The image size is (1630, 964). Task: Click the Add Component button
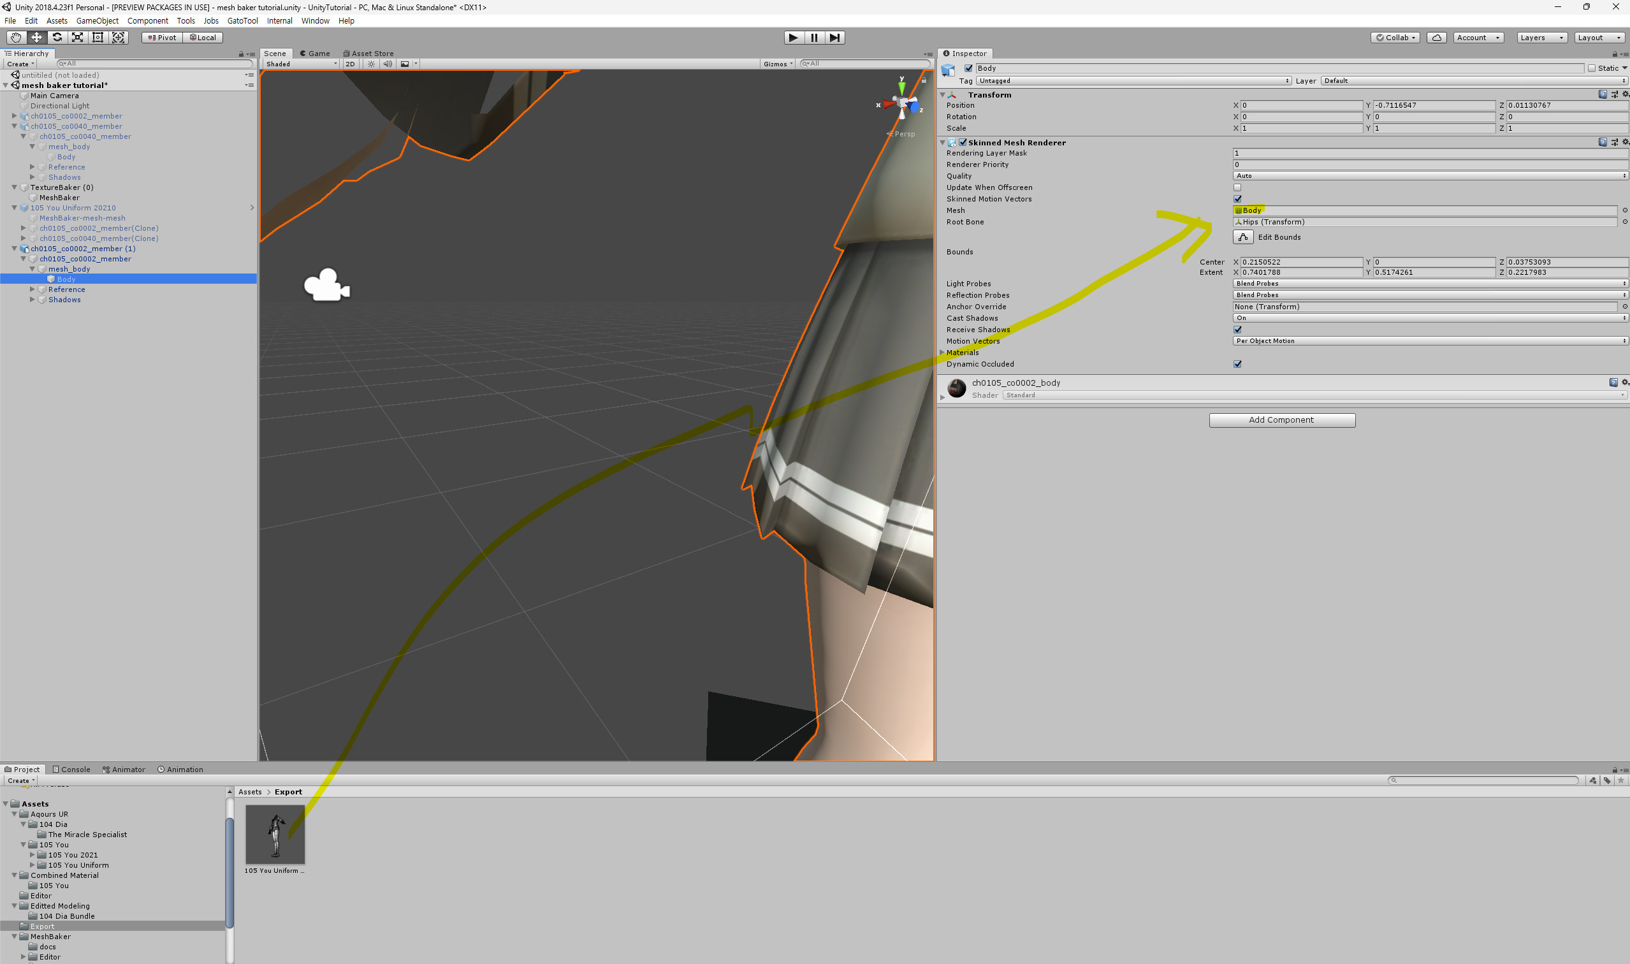pyautogui.click(x=1281, y=420)
